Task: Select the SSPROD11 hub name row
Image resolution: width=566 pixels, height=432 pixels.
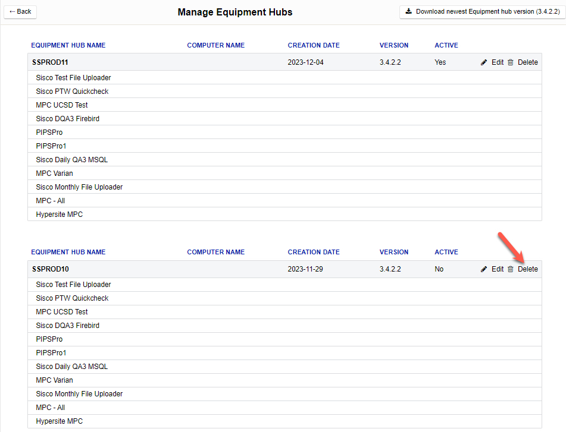Action: click(x=51, y=62)
